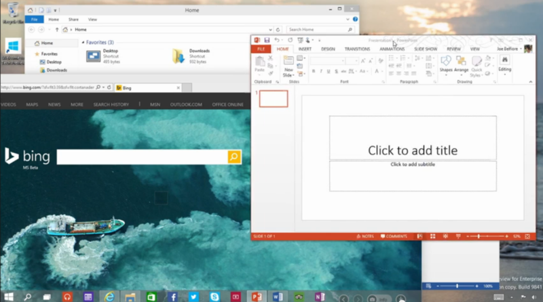543x302 pixels.
Task: Click the text Shadow S button
Action: (336, 71)
